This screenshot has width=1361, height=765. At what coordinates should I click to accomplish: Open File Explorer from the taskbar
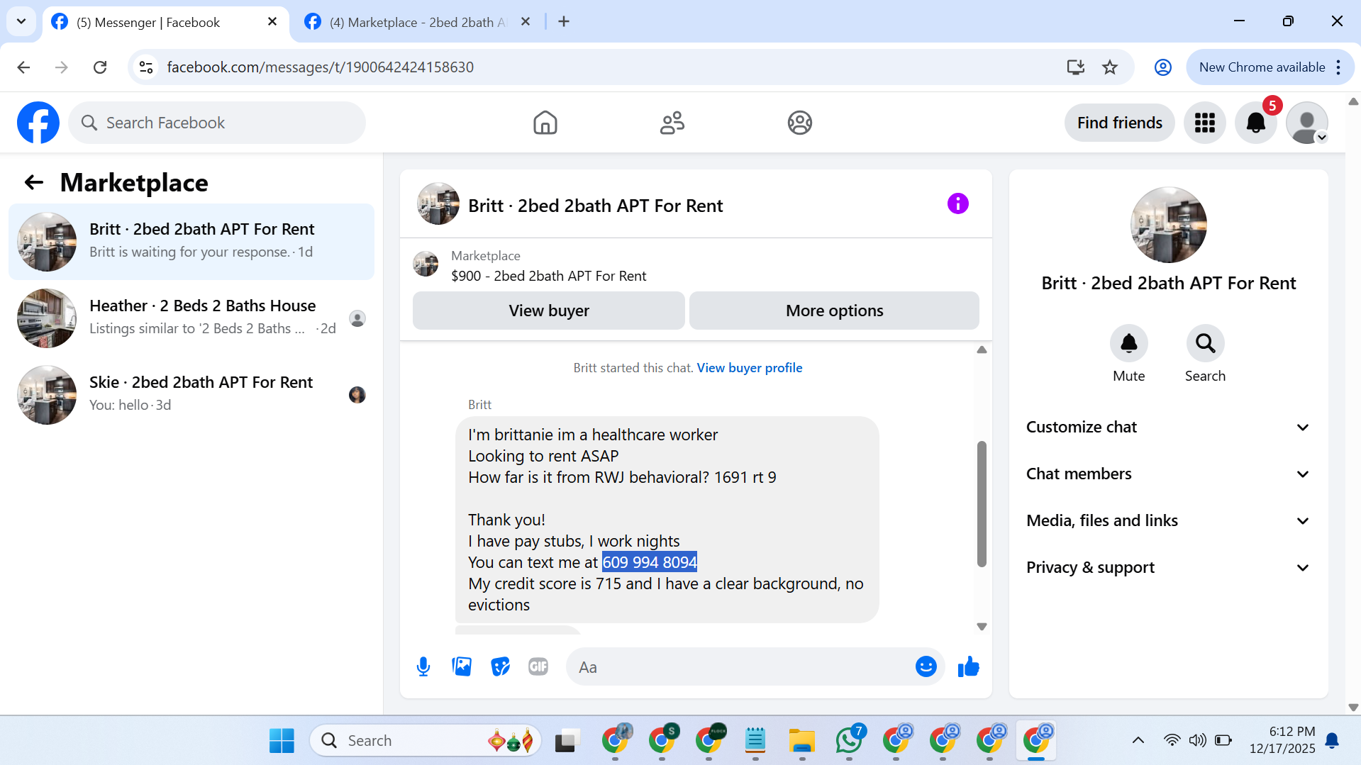coord(802,741)
